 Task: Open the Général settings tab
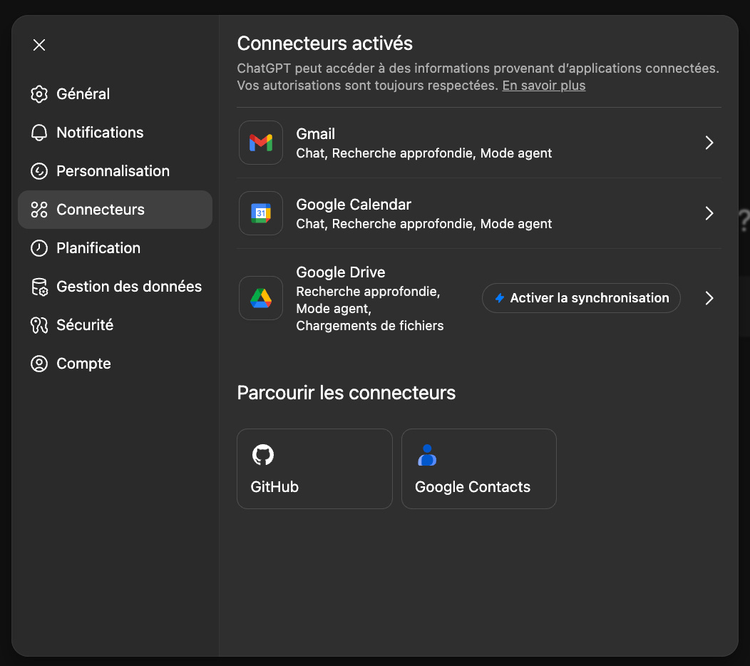(x=115, y=94)
